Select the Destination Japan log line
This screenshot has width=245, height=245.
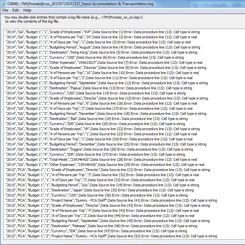100,190
